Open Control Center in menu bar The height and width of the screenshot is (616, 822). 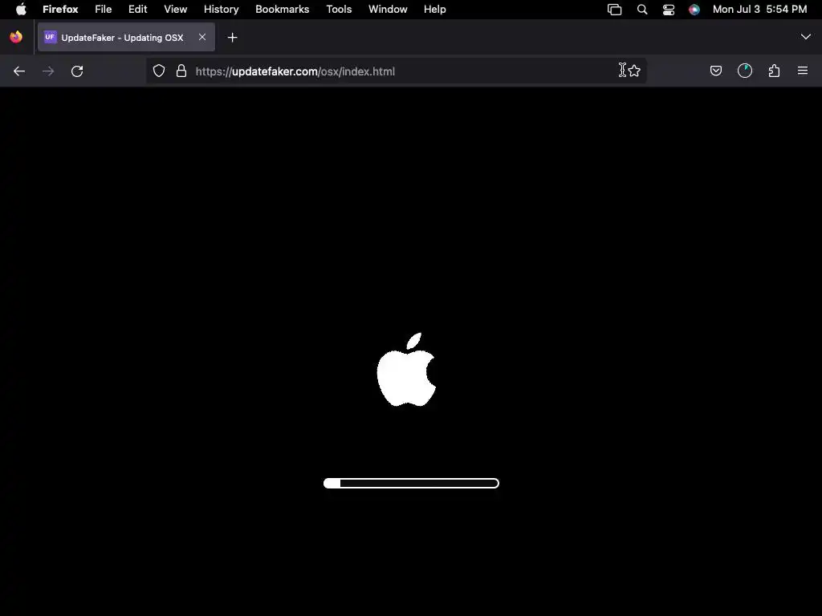pos(669,10)
